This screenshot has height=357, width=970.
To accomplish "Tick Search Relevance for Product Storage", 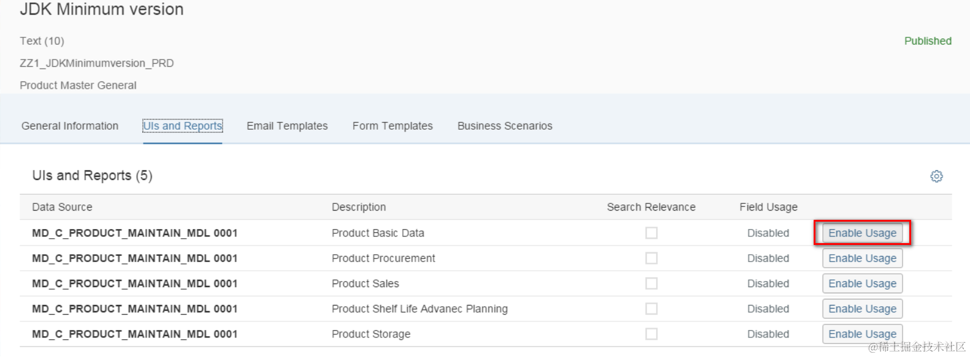I will point(651,334).
